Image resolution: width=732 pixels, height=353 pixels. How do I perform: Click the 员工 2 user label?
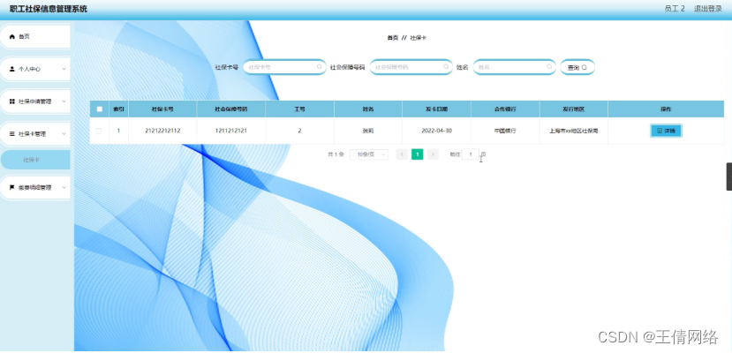click(675, 9)
